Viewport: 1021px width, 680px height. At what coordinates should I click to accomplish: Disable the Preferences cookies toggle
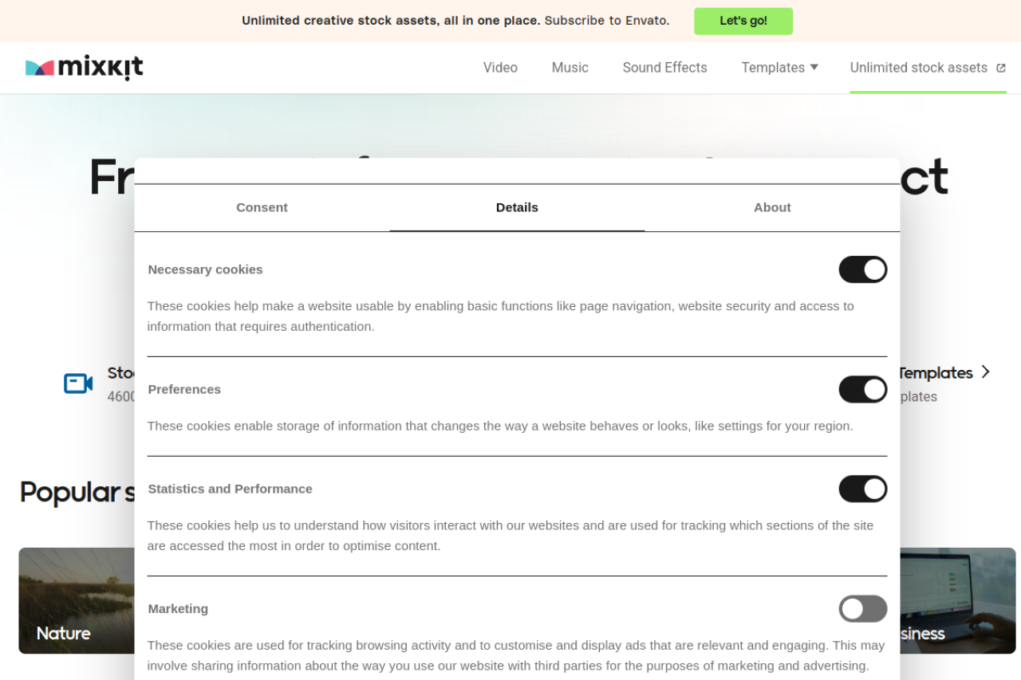pyautogui.click(x=862, y=390)
